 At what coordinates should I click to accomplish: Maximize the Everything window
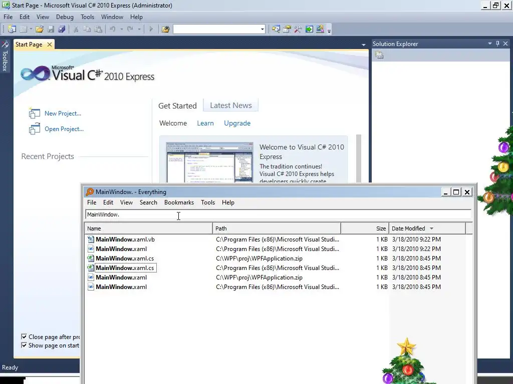pyautogui.click(x=456, y=192)
